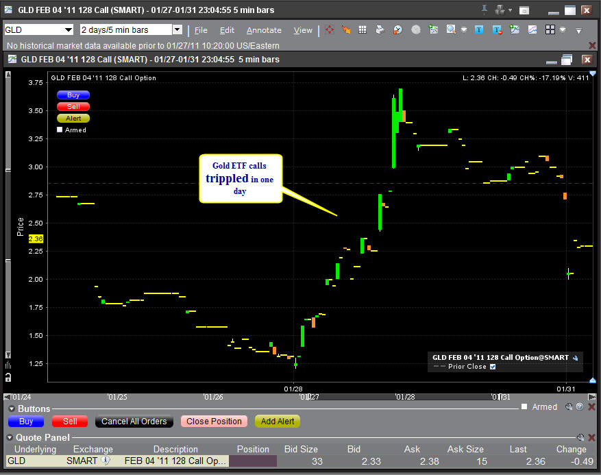Click the add study toolbar icon
Screen dimensions: 601x475
pos(434,30)
